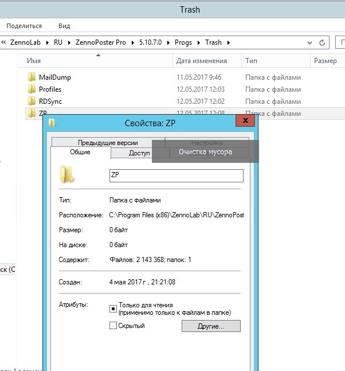Switch to the Настройка tab
Image resolution: width=345 pixels, height=371 pixels.
[x=207, y=143]
